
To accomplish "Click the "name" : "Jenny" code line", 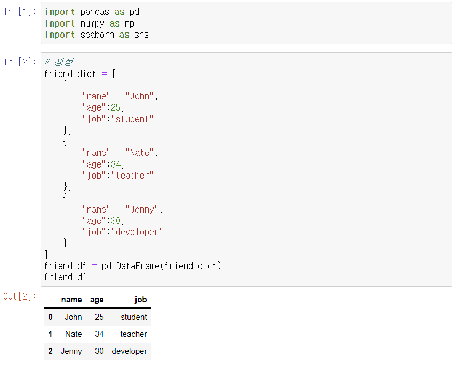I will tap(123, 209).
